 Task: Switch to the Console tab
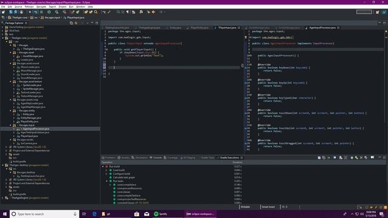(x=156, y=157)
